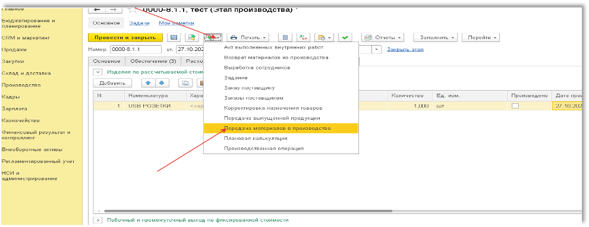This screenshot has width=589, height=227.
Task: Open 'Бюджетирование и планирование' section
Action: (28, 23)
